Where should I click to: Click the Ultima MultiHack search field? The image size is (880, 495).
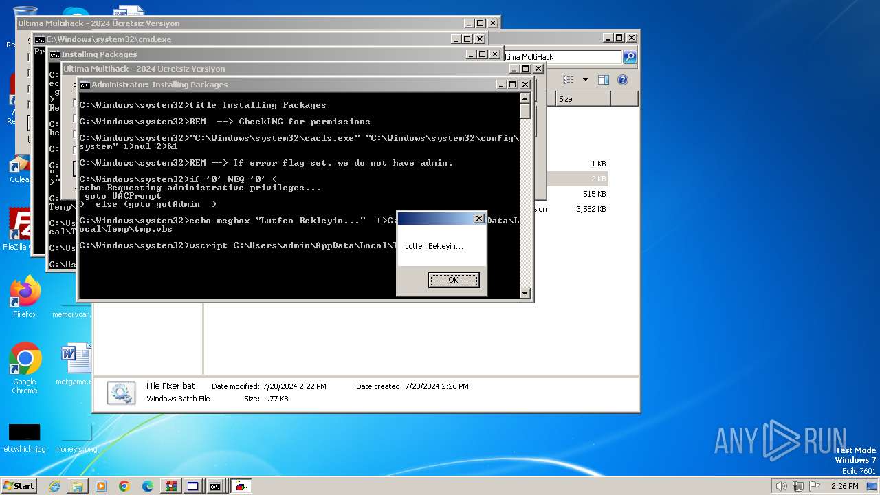562,57
